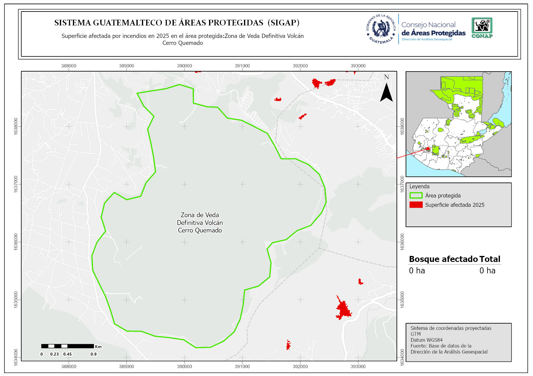
Task: Click the SISTEMA GUATEMALTECO DE ÁREAS PROTEGIDAS title
Action: pyautogui.click(x=177, y=23)
